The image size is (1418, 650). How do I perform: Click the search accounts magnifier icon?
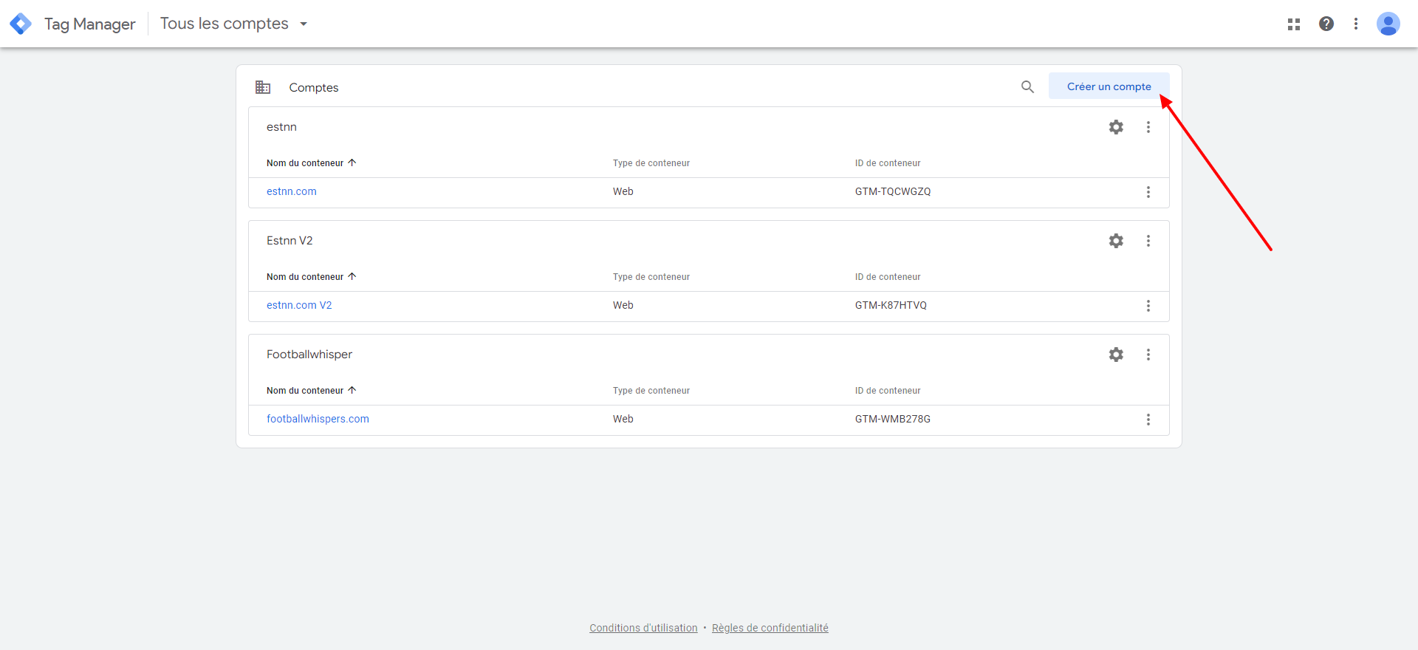1027,87
